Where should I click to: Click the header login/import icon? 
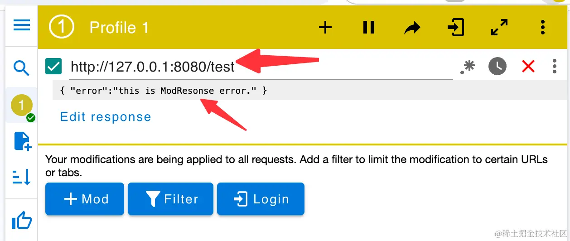455,28
